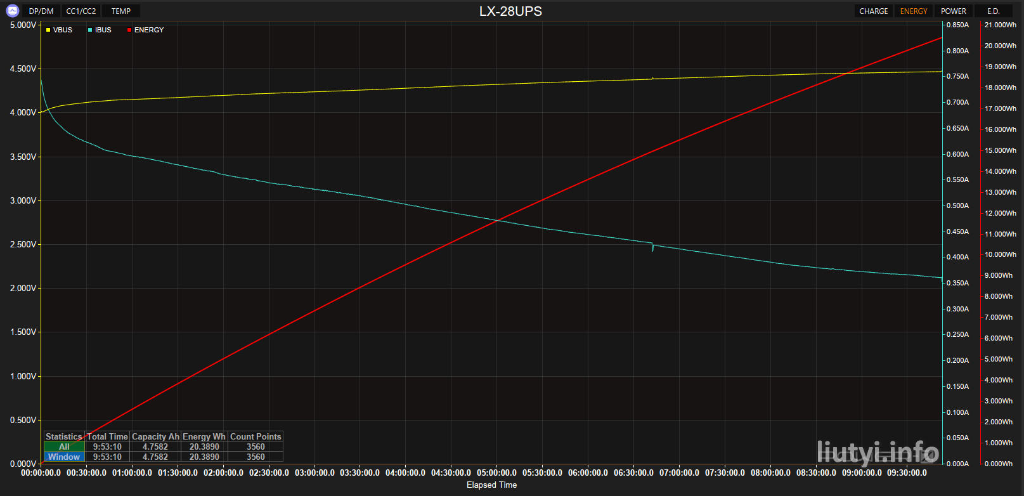Select the green All statistics row

[64, 447]
